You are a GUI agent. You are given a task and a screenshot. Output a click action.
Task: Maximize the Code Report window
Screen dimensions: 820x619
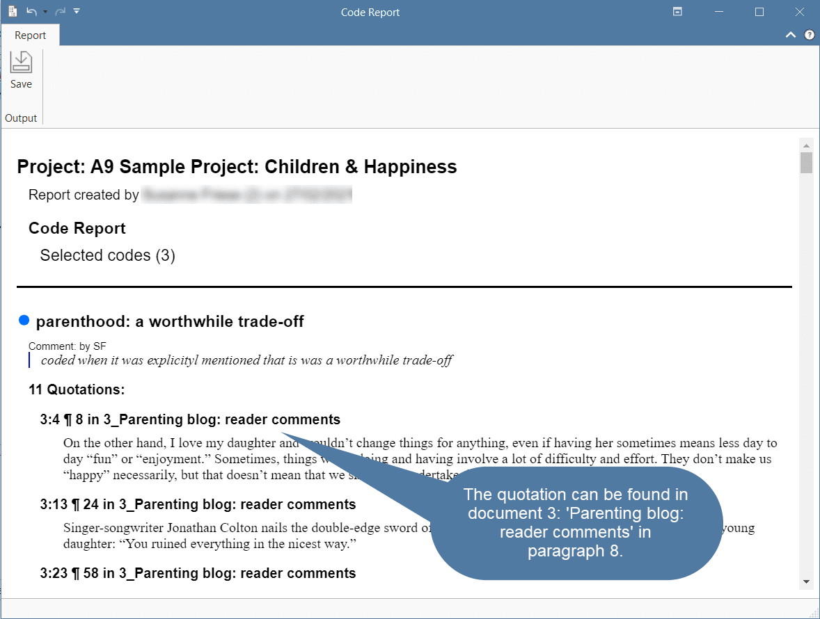[759, 12]
